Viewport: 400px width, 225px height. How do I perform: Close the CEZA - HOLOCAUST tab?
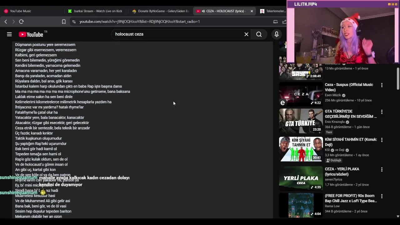click(x=252, y=11)
